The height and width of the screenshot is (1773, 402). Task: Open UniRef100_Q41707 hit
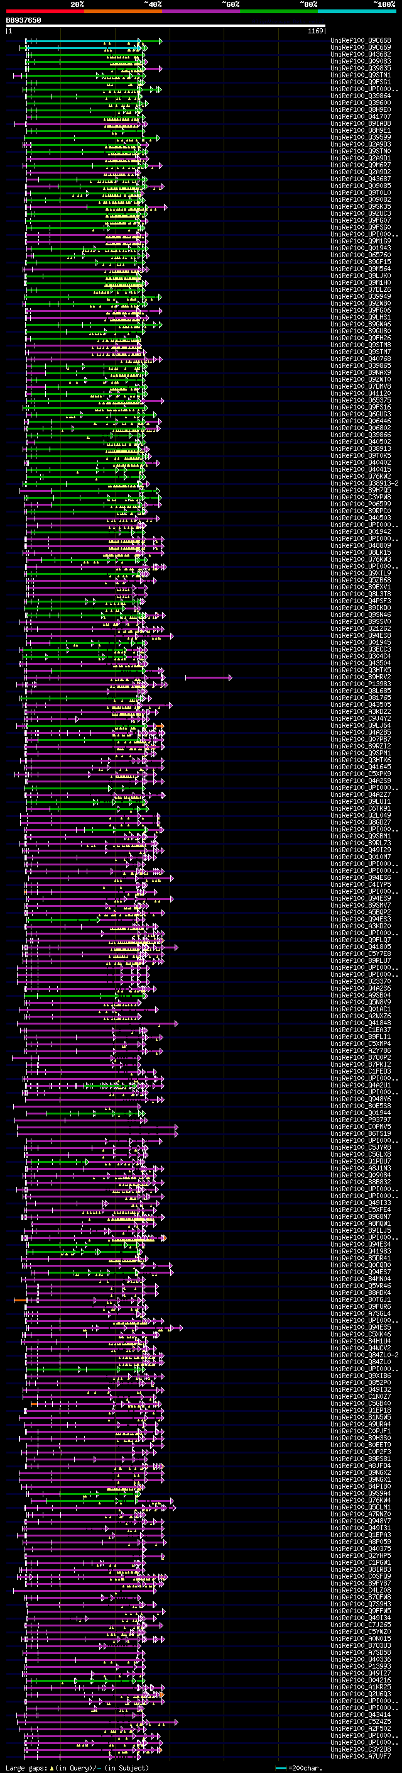(x=361, y=117)
